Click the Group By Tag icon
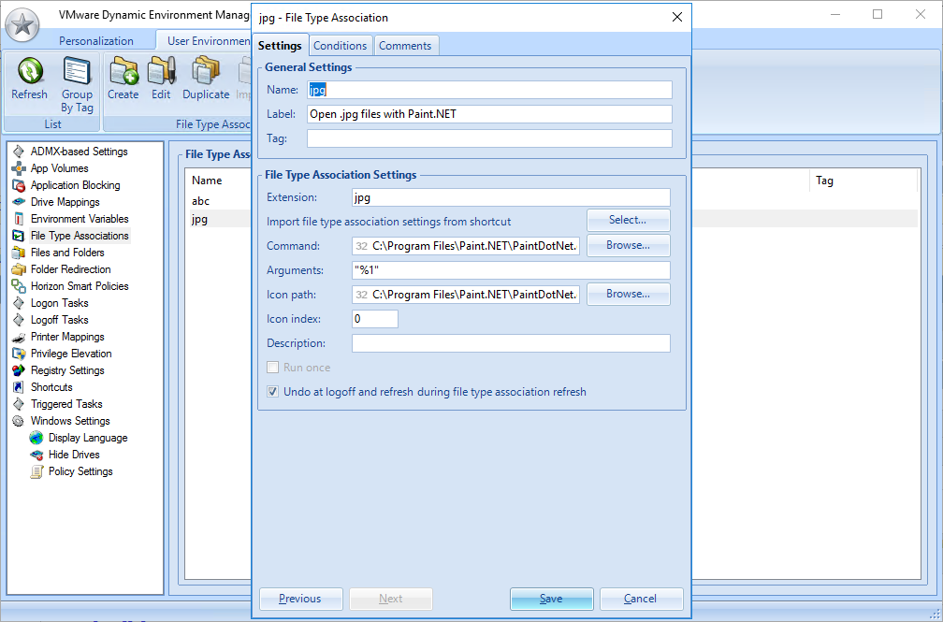Screen dimensions: 943x622 tap(77, 79)
